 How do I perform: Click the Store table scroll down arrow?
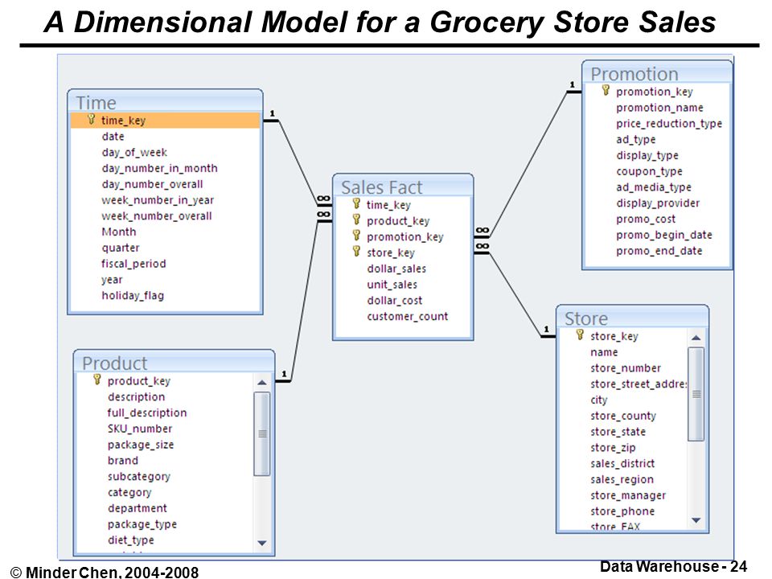(696, 520)
